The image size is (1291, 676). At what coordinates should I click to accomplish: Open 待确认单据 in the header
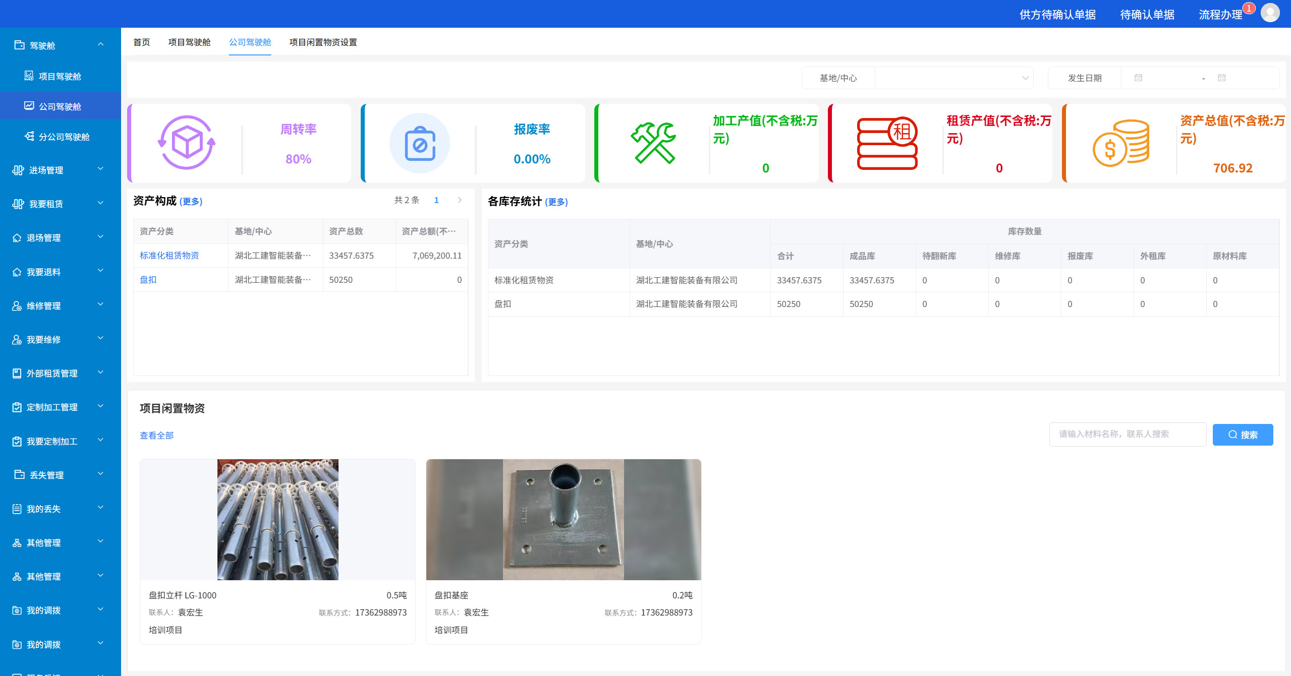1147,14
